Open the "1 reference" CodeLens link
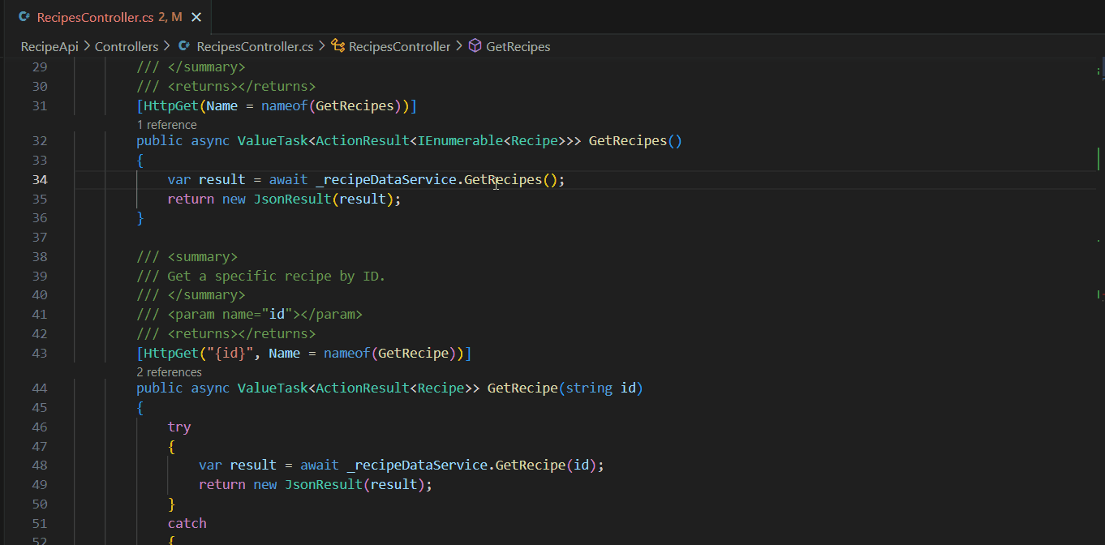This screenshot has width=1105, height=545. tap(166, 124)
